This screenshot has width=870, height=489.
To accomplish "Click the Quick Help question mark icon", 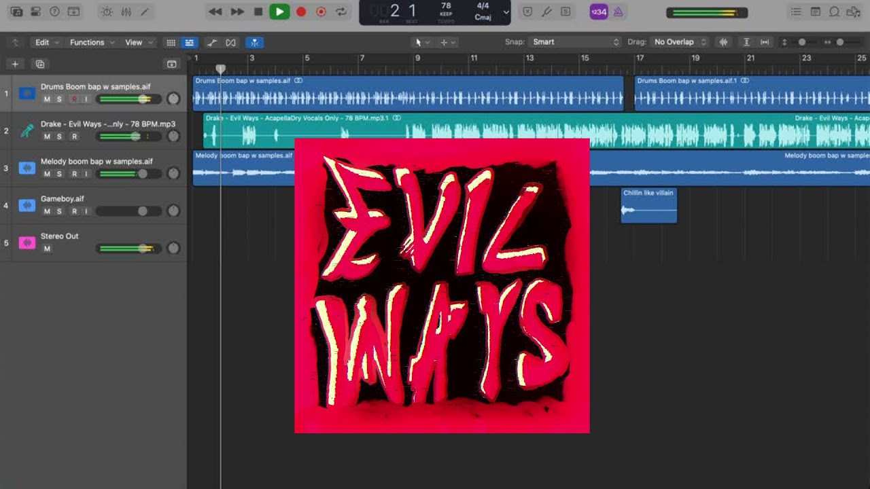I will coord(55,12).
